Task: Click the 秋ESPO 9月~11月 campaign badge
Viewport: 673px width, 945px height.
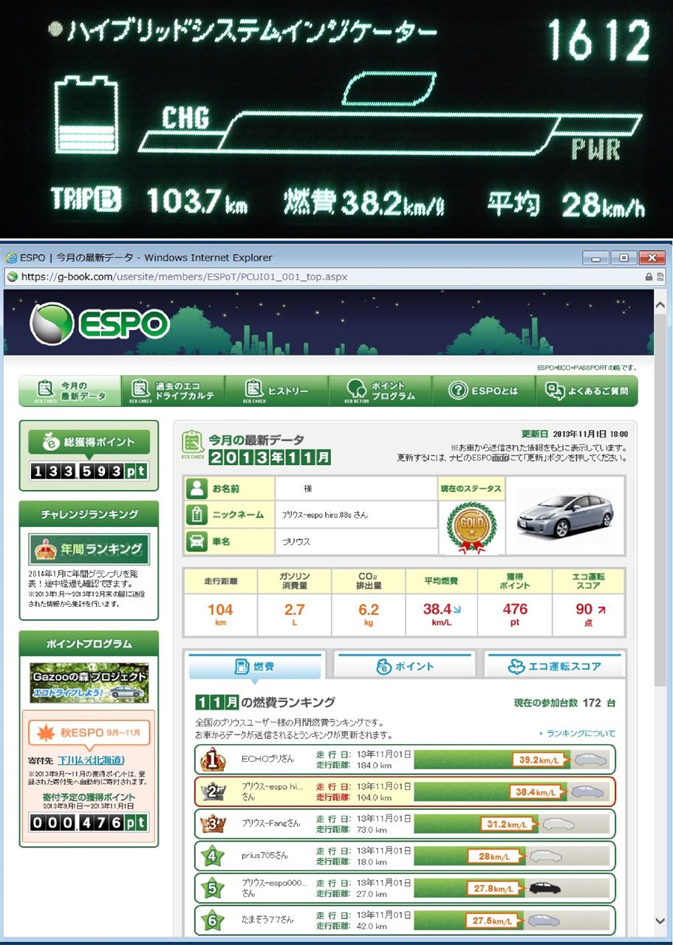Action: (89, 732)
